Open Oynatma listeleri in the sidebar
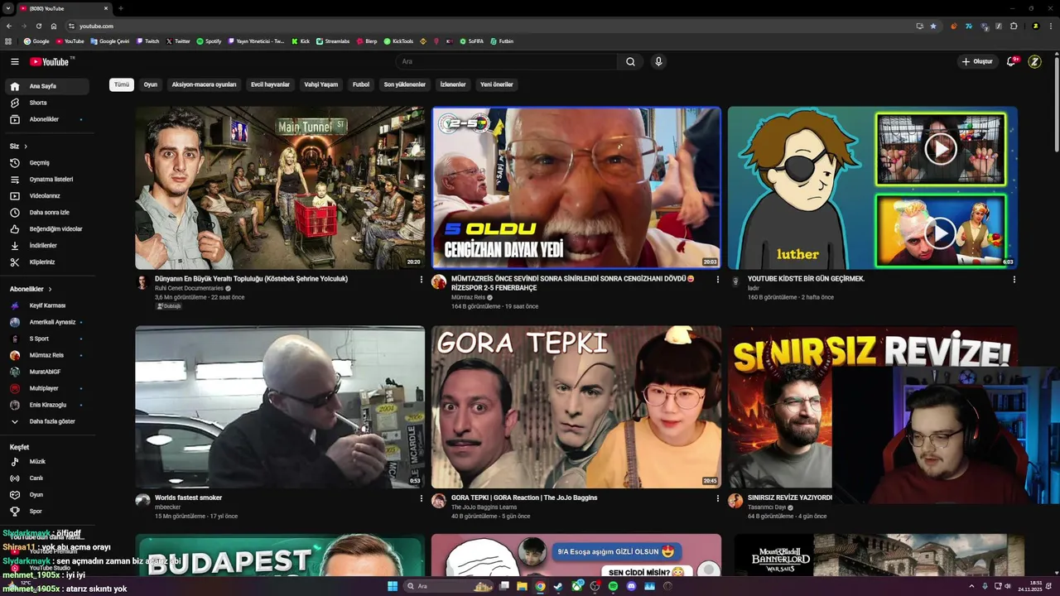This screenshot has height=596, width=1060. [46, 180]
